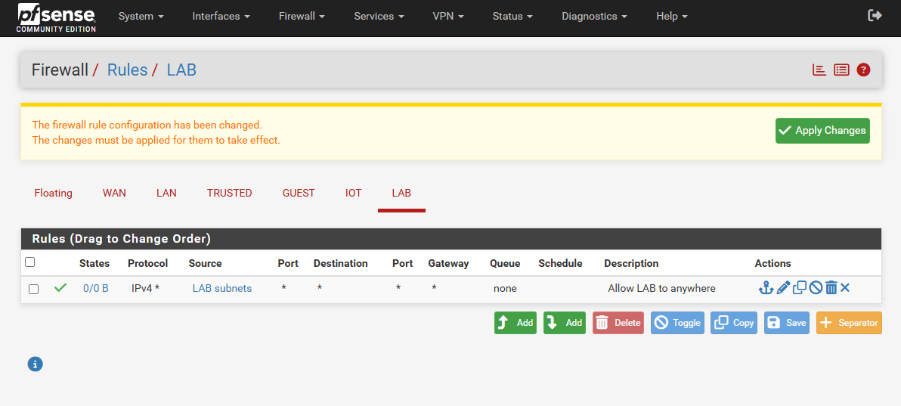901x406 pixels.
Task: Switch to the TRUSTED rules tab
Action: (230, 194)
